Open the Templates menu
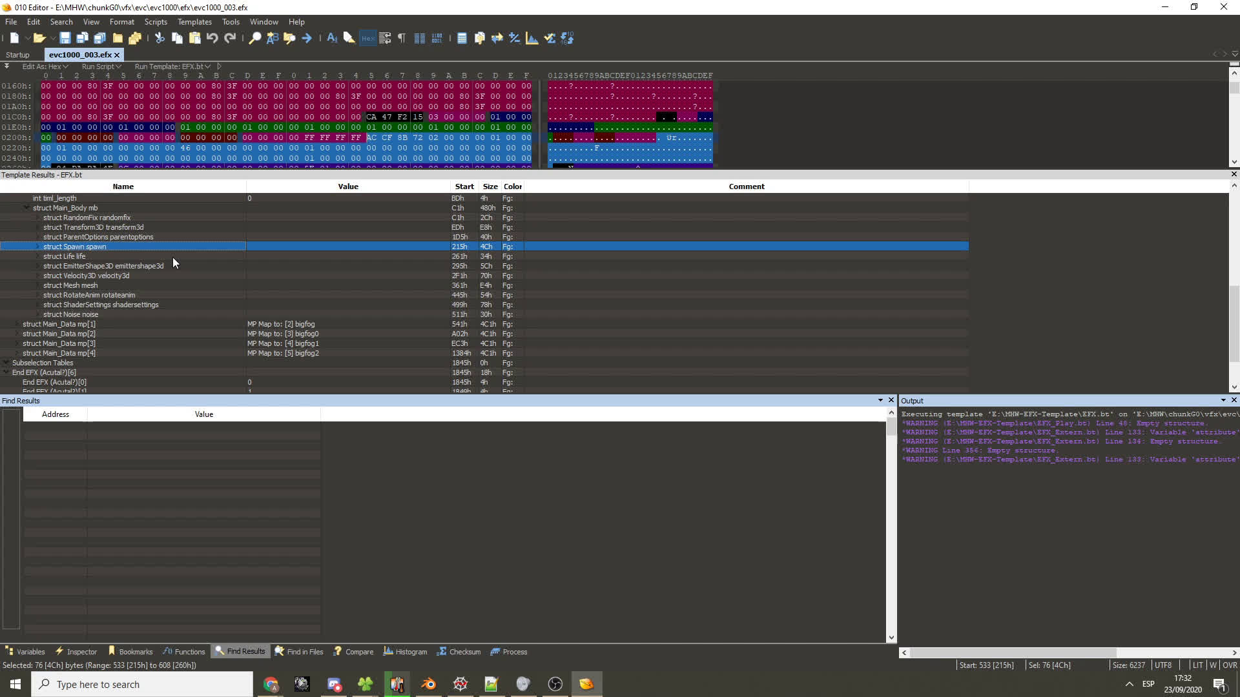This screenshot has height=697, width=1240. pos(194,22)
